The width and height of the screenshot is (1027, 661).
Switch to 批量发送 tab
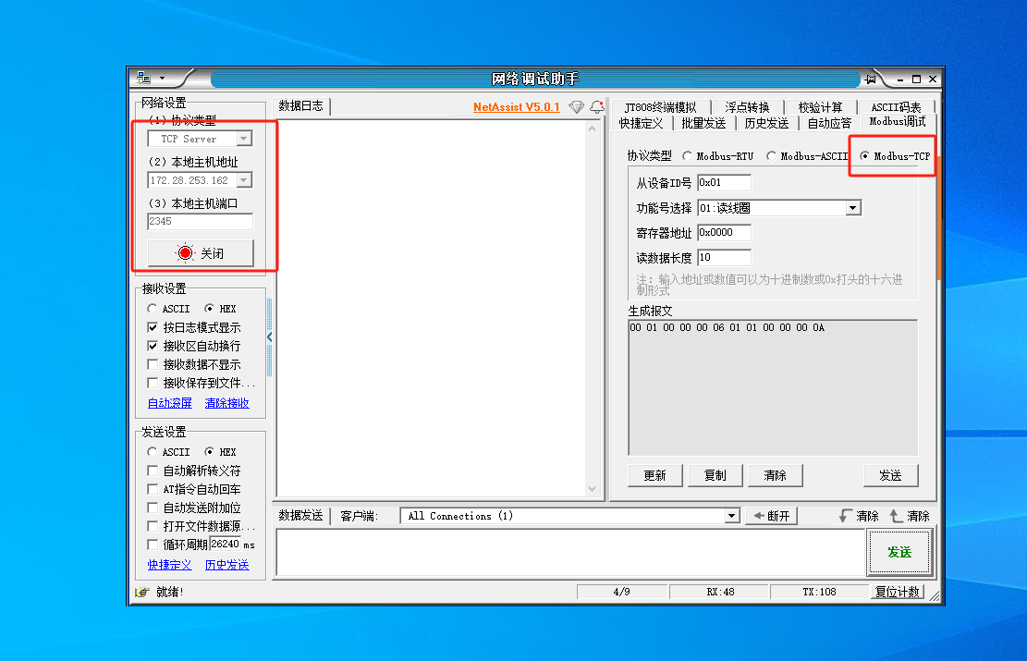coord(704,123)
